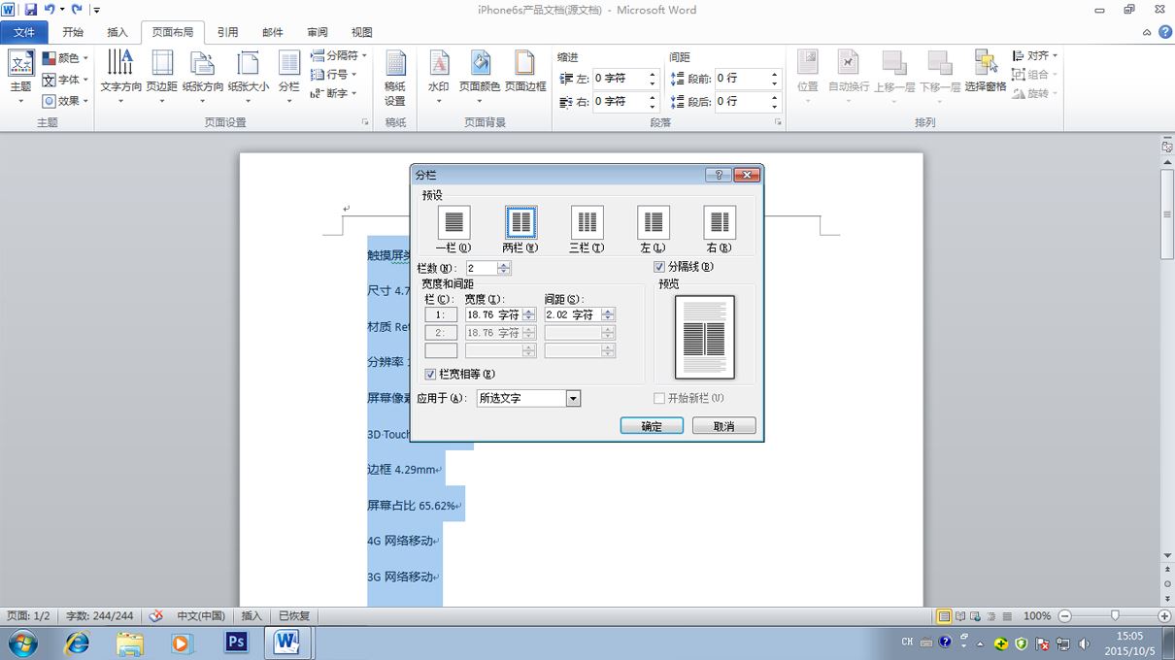Open the 纸张方向 orientation tool
The height and width of the screenshot is (660, 1175).
203,77
